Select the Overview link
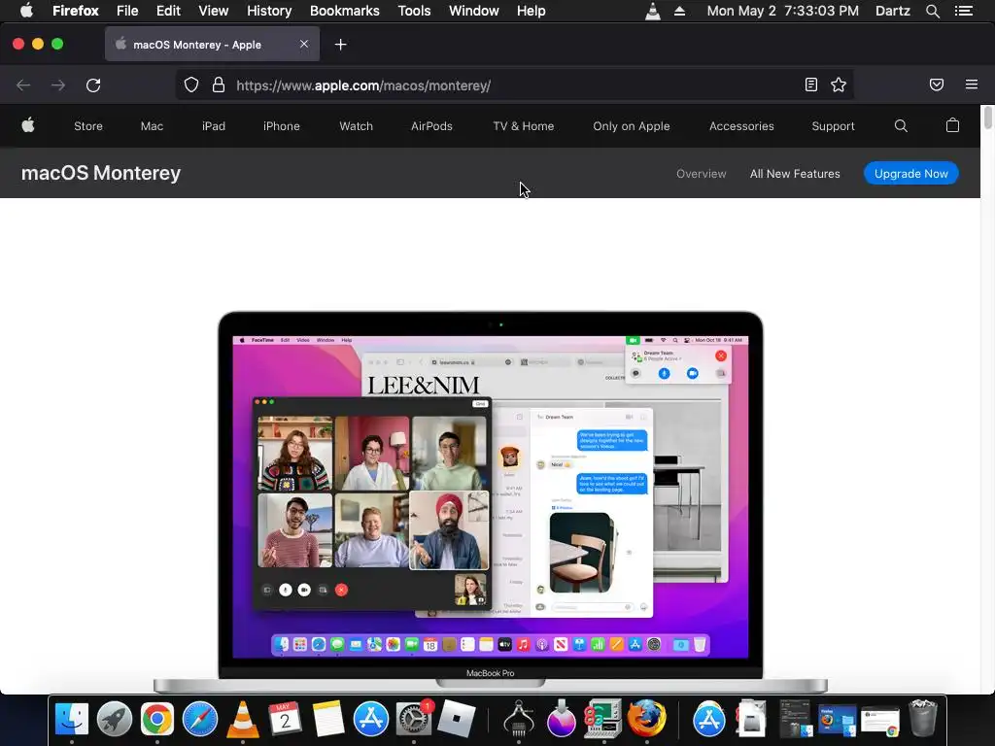995x746 pixels. 702,174
